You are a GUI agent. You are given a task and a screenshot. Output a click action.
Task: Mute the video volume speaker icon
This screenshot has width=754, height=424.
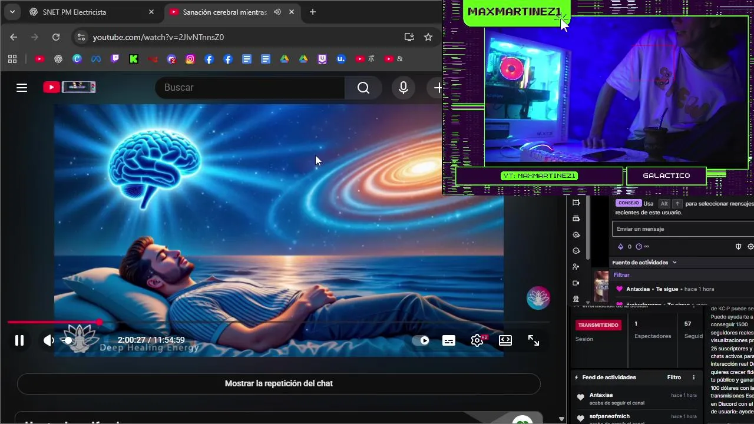(48, 340)
